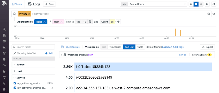Image resolution: width=219 pixels, height=93 pixels.
Task: Refresh the log results
Action: pos(214,4)
